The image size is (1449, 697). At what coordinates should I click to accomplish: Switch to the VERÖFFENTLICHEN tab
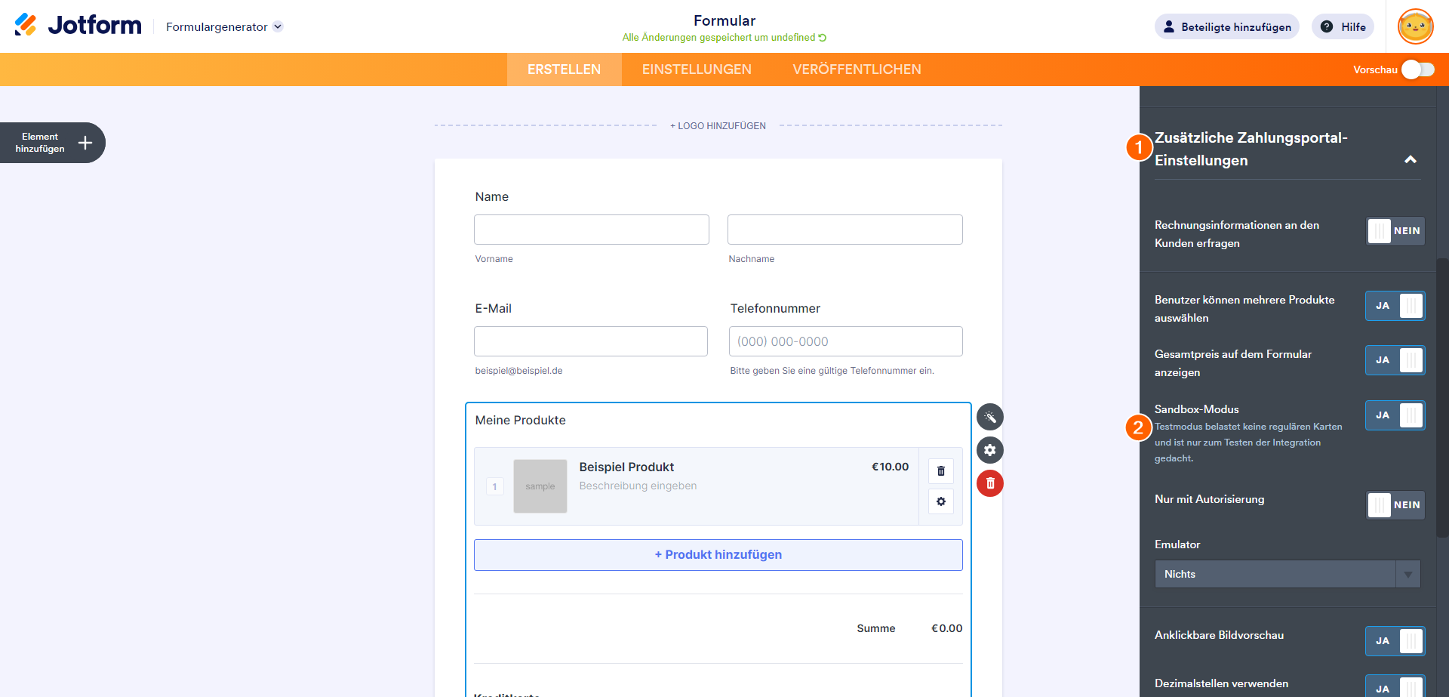pos(857,69)
